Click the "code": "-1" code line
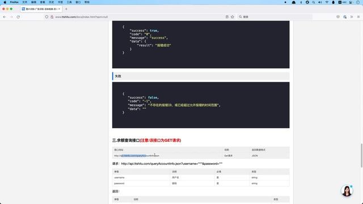The height and width of the screenshot is (204, 363). [140, 101]
